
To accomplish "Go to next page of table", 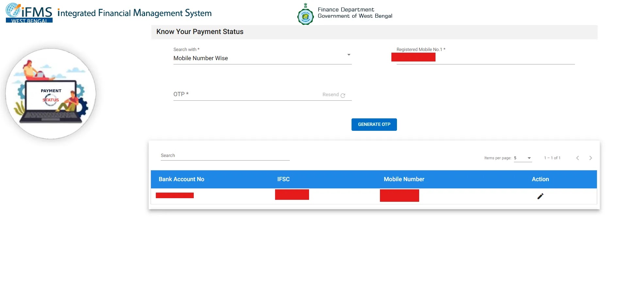I will 591,158.
